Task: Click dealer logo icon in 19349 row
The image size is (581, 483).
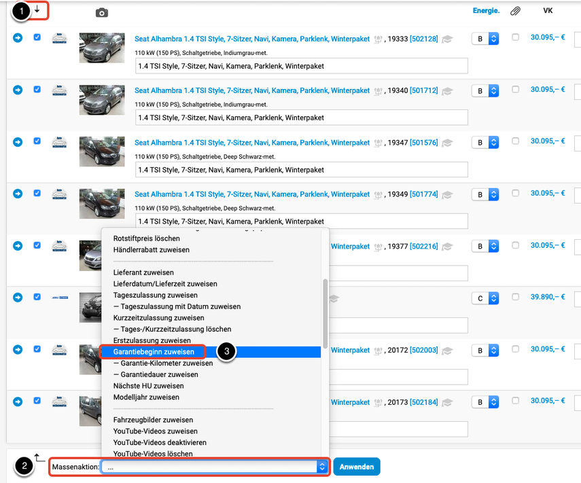Action: (x=60, y=194)
